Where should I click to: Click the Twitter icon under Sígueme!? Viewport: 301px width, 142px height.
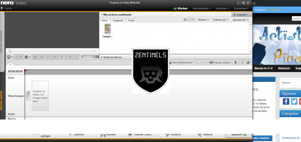pyautogui.click(x=294, y=101)
